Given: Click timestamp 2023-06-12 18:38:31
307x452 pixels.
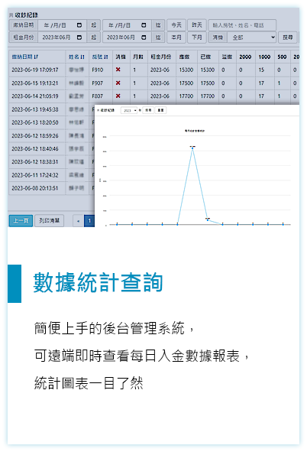Looking at the screenshot, I should tap(35, 161).
